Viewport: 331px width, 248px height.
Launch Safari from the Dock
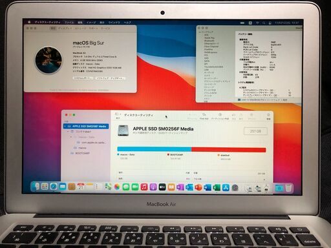coord(54,187)
